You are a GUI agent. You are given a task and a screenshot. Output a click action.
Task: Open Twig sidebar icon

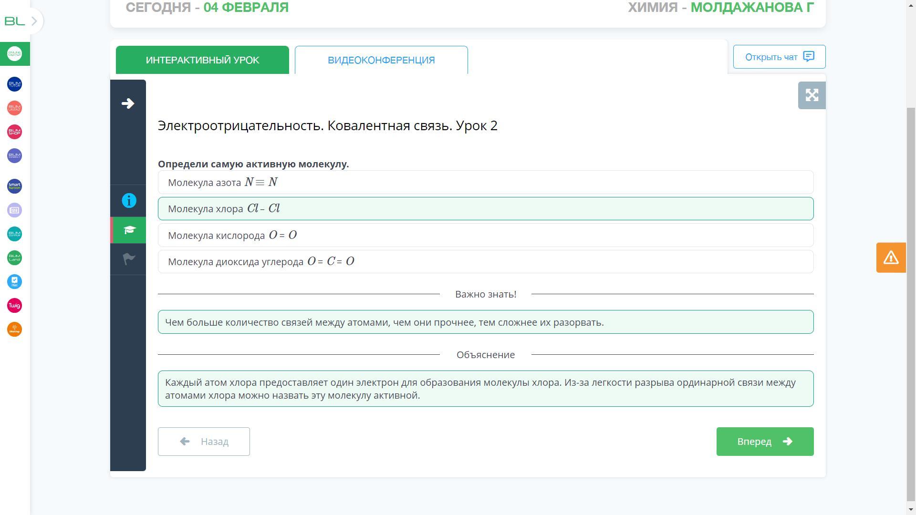pos(14,306)
